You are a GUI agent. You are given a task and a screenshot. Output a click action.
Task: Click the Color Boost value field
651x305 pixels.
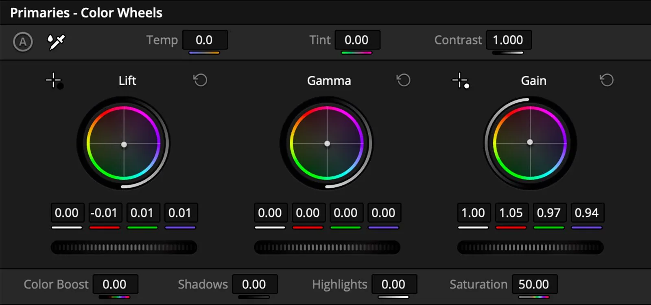pos(116,284)
